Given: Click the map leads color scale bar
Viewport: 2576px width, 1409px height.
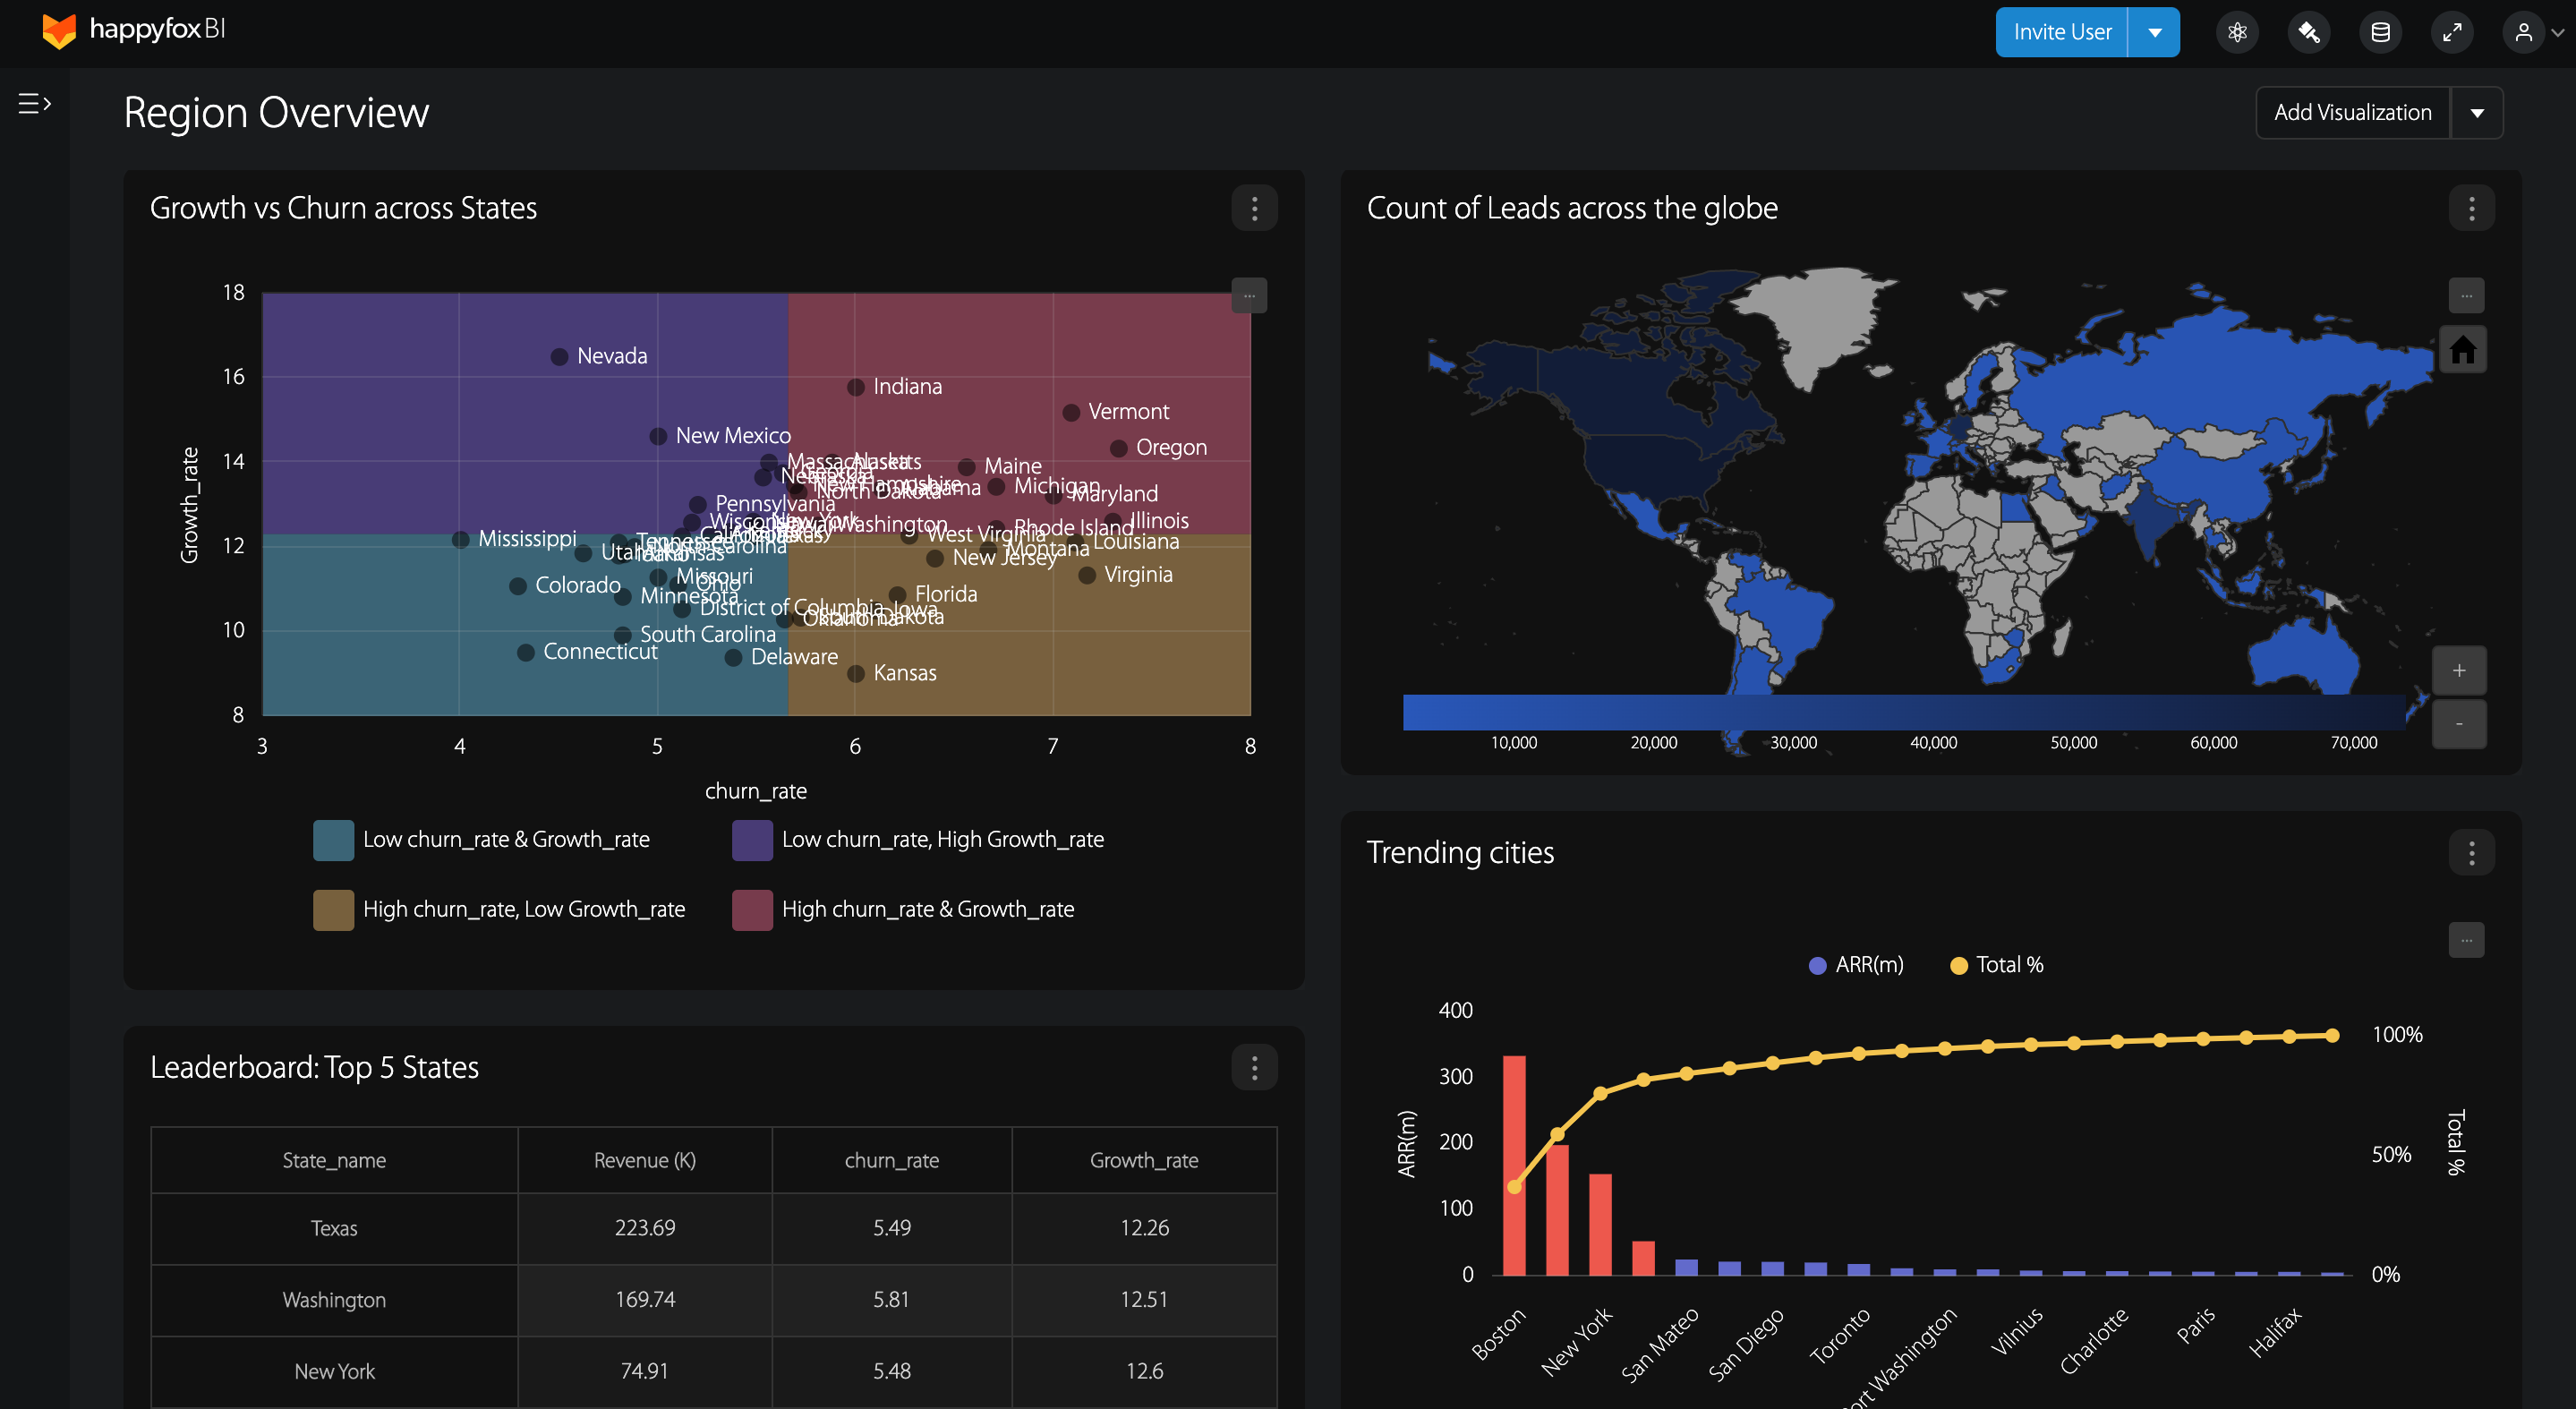Looking at the screenshot, I should [x=1904, y=712].
